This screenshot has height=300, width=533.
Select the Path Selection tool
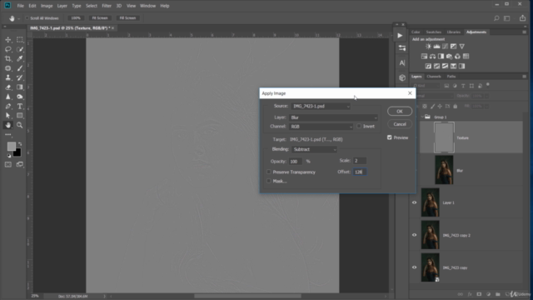click(x=7, y=116)
